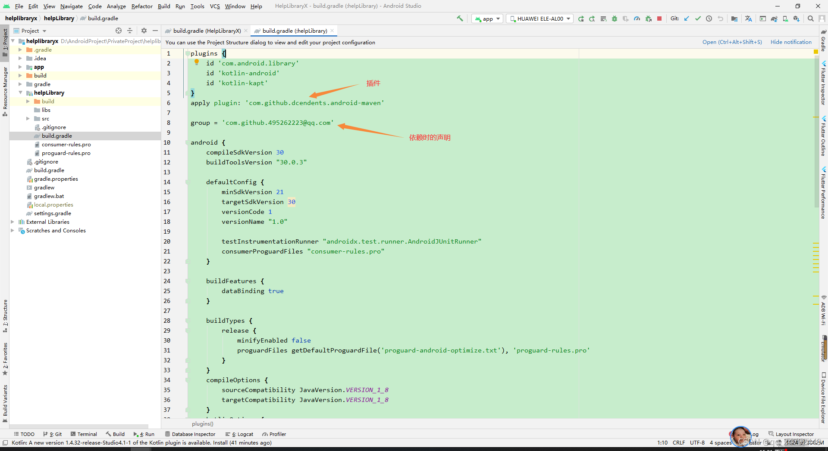Open the Build Variants side panel
The width and height of the screenshot is (828, 451).
5,404
